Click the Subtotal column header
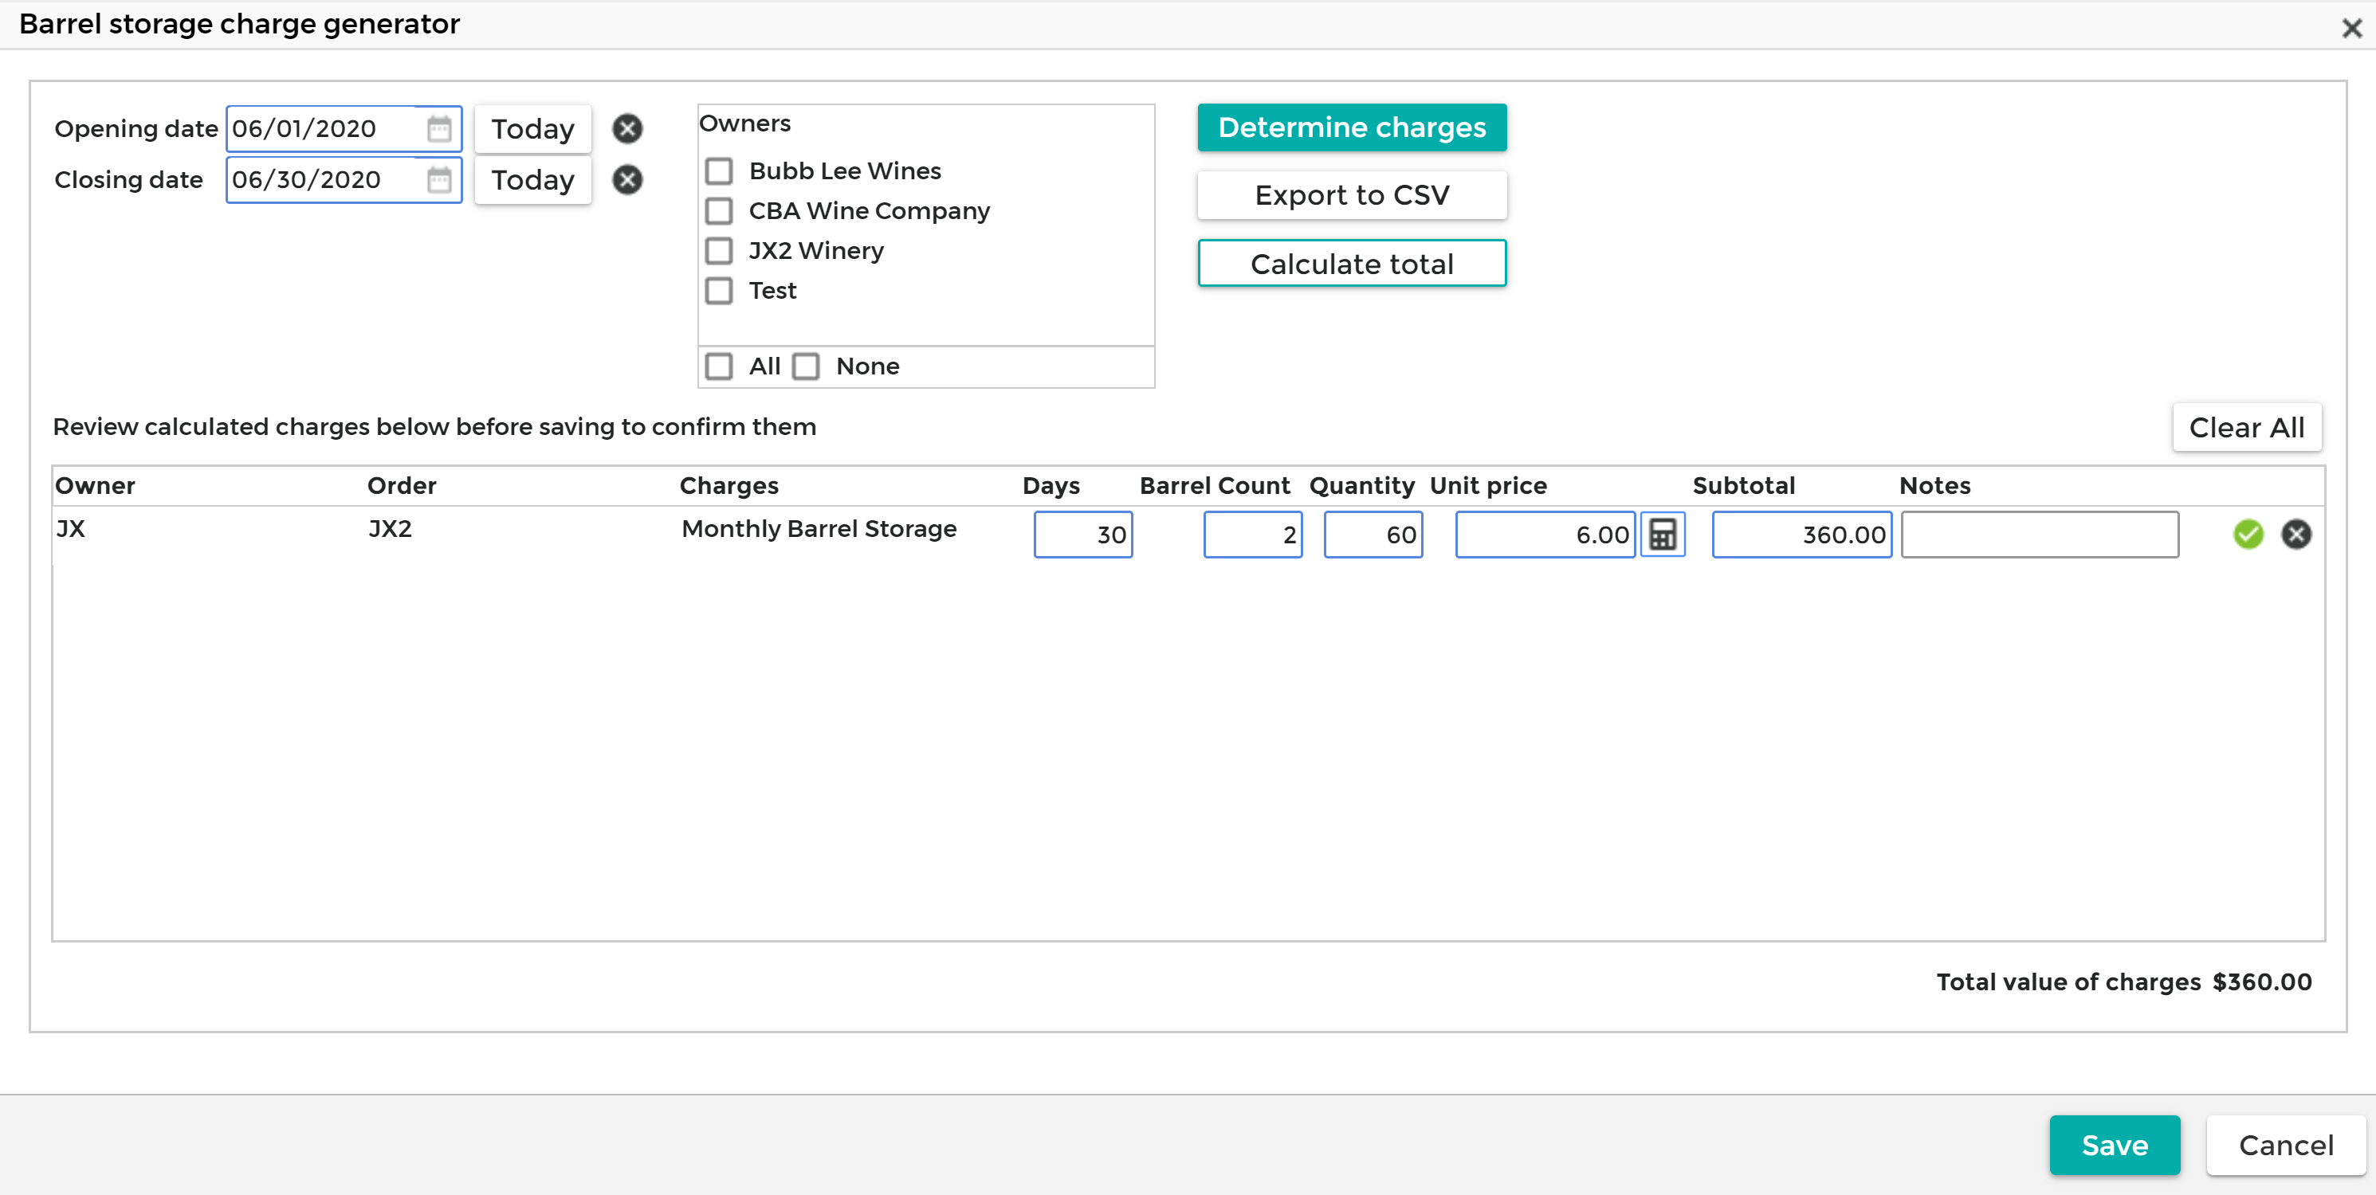2376x1195 pixels. (1743, 485)
